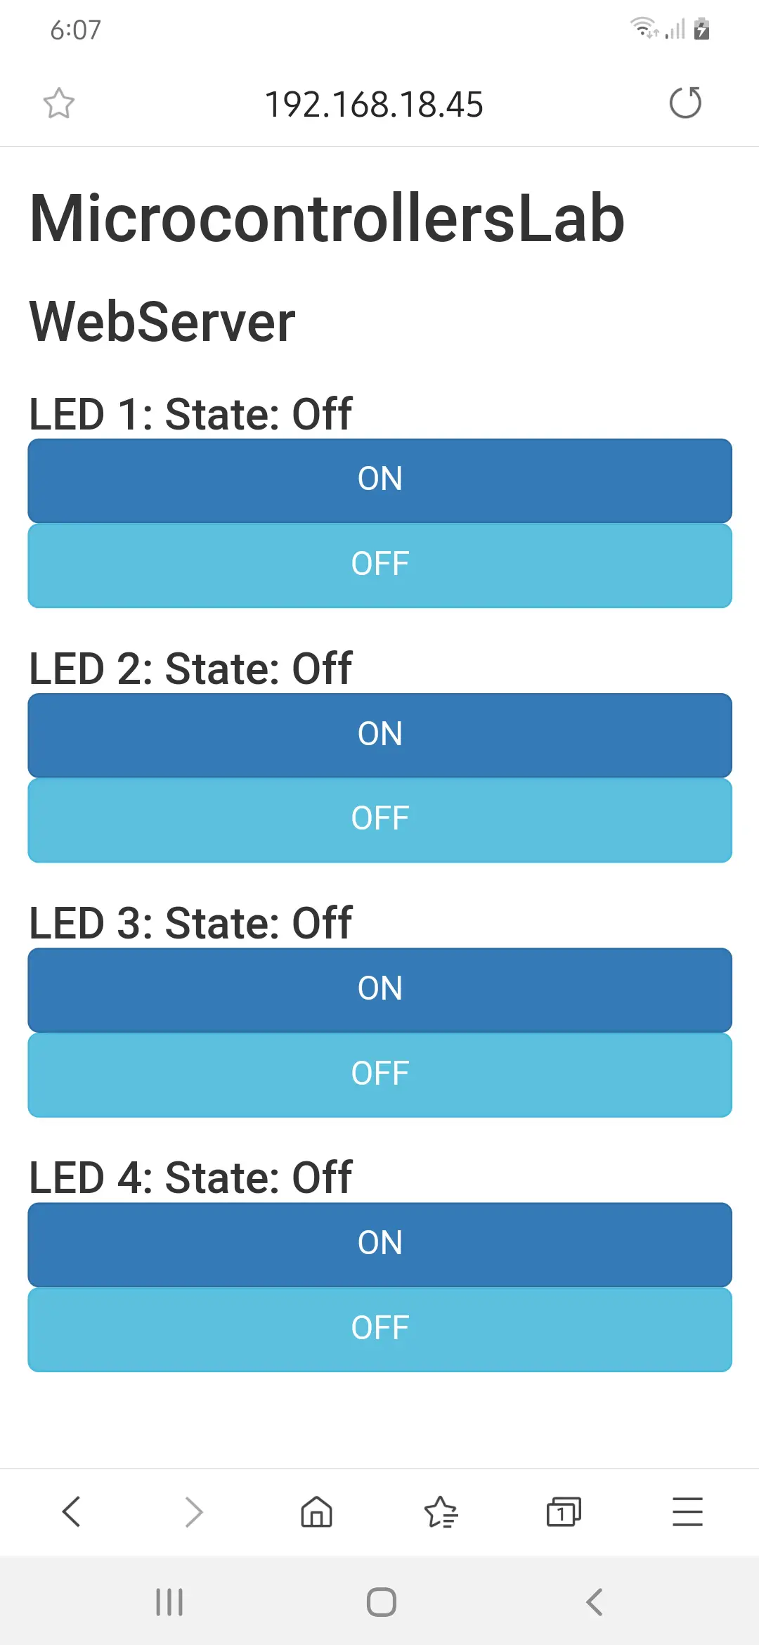Open Android recent apps button

coord(169,1602)
